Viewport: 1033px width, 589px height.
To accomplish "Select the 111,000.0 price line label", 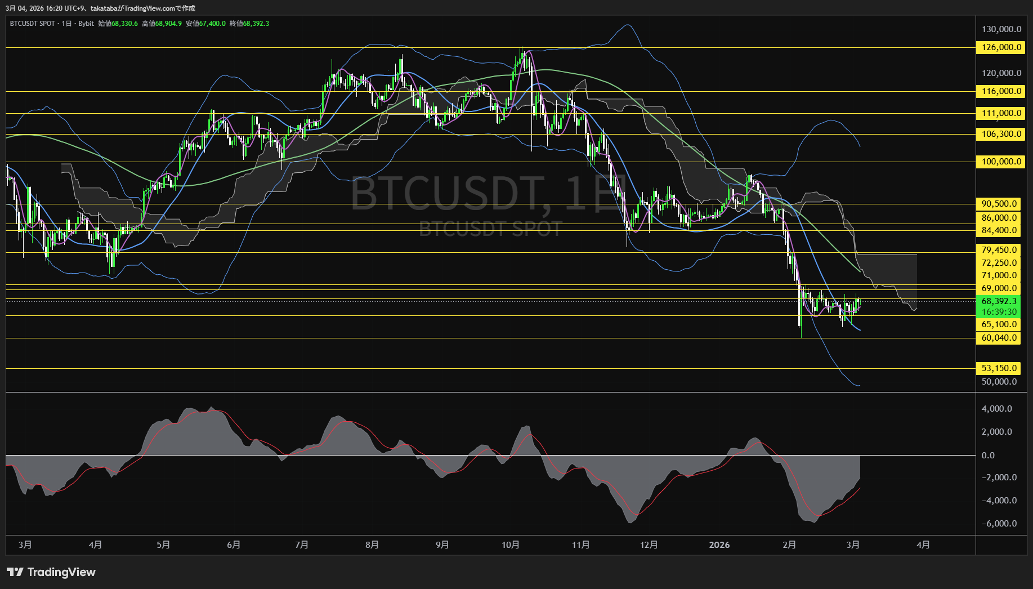I will [1001, 113].
